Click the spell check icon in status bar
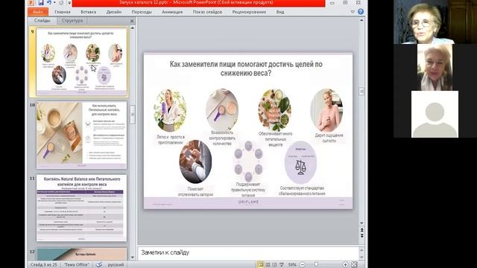The width and height of the screenshot is (477, 268). 99,265
